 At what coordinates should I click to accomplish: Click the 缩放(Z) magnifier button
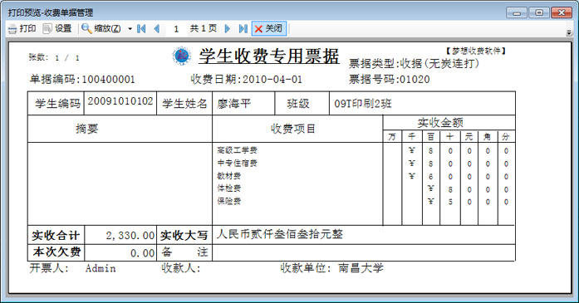point(101,28)
